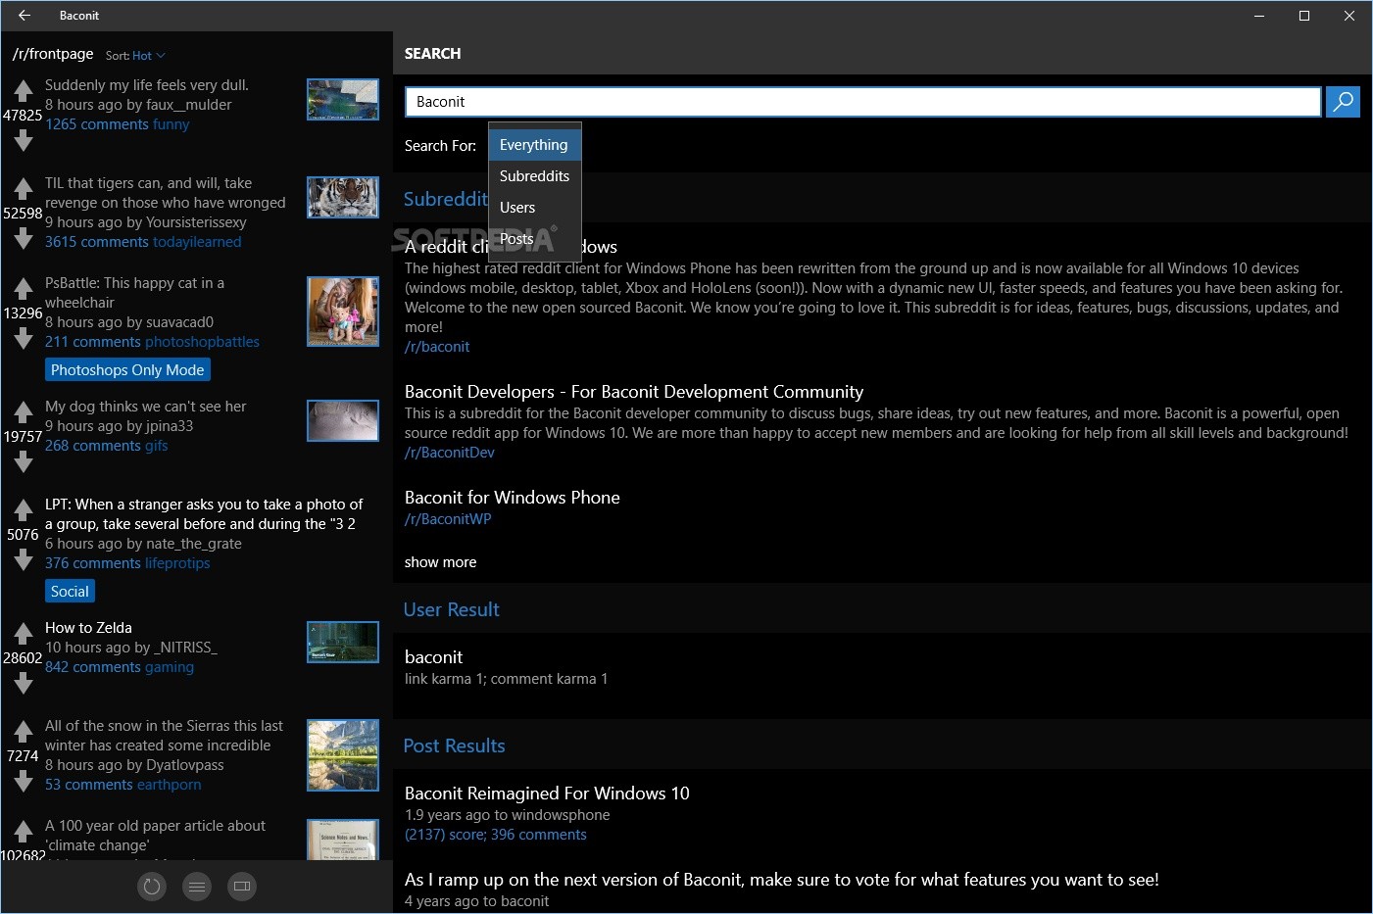Upvote the 'Suddenly my life feels very dull' post
Viewport: 1373px width, 914px height.
pos(24,91)
